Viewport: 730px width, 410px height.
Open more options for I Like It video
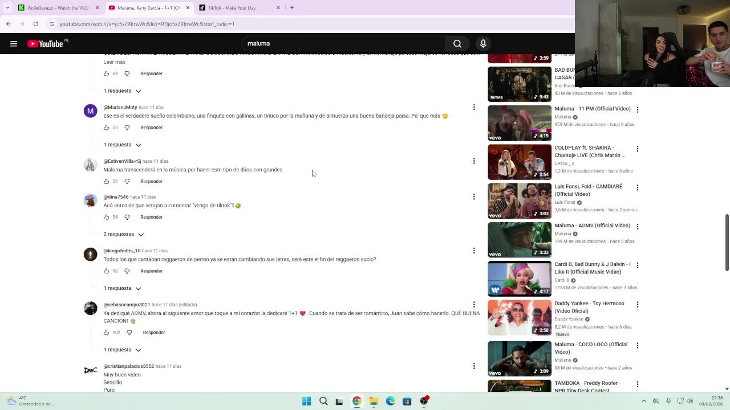(637, 265)
